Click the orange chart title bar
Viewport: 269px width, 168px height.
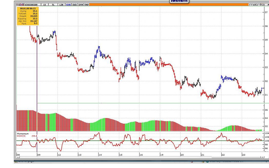(167, 5)
